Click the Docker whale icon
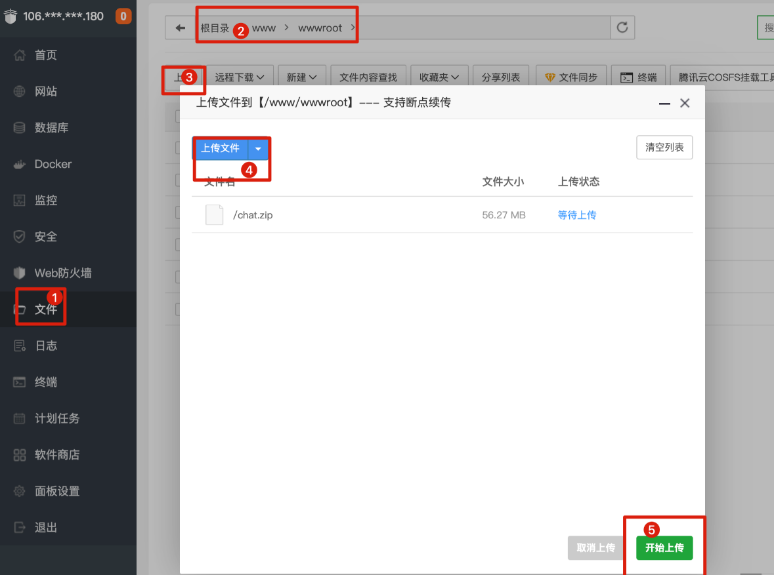This screenshot has height=575, width=774. 20,165
